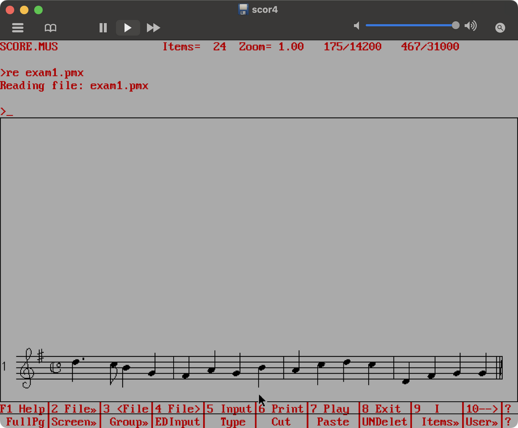The width and height of the screenshot is (518, 428).
Task: Pause the emulator with pause icon
Action: point(103,28)
